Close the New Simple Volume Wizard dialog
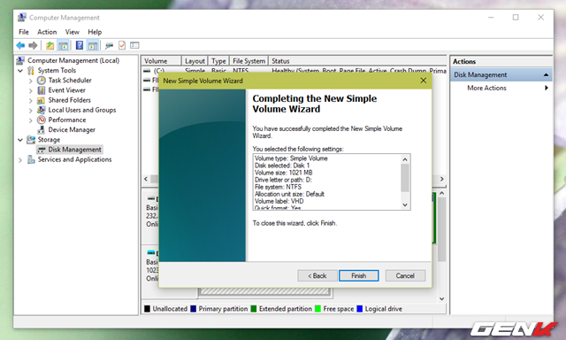This screenshot has height=340, width=566. pos(424,81)
